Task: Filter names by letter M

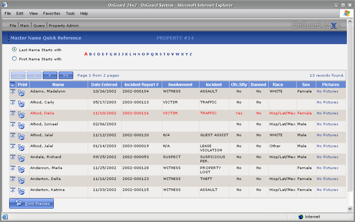Action: click(134, 54)
